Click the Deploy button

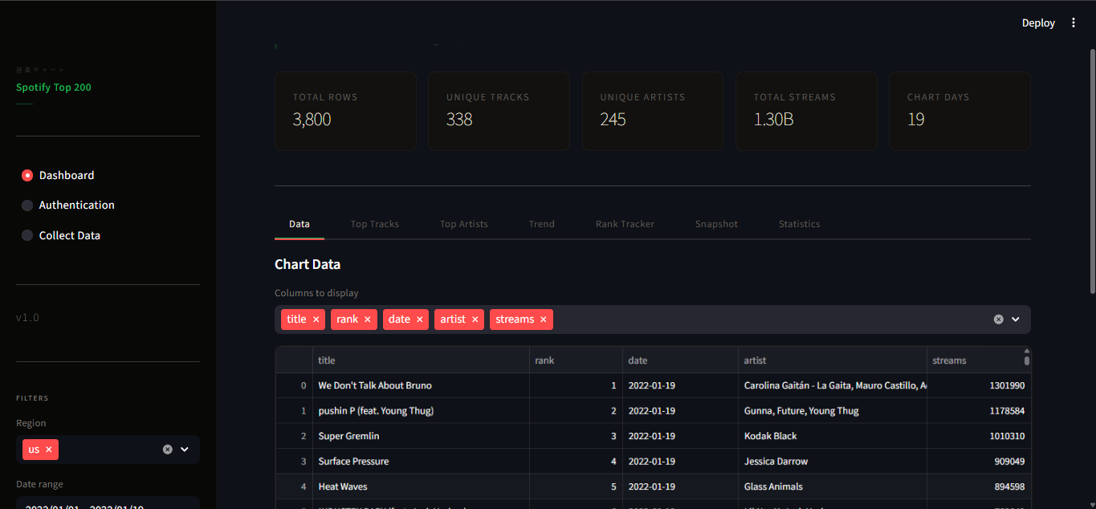coord(1037,22)
